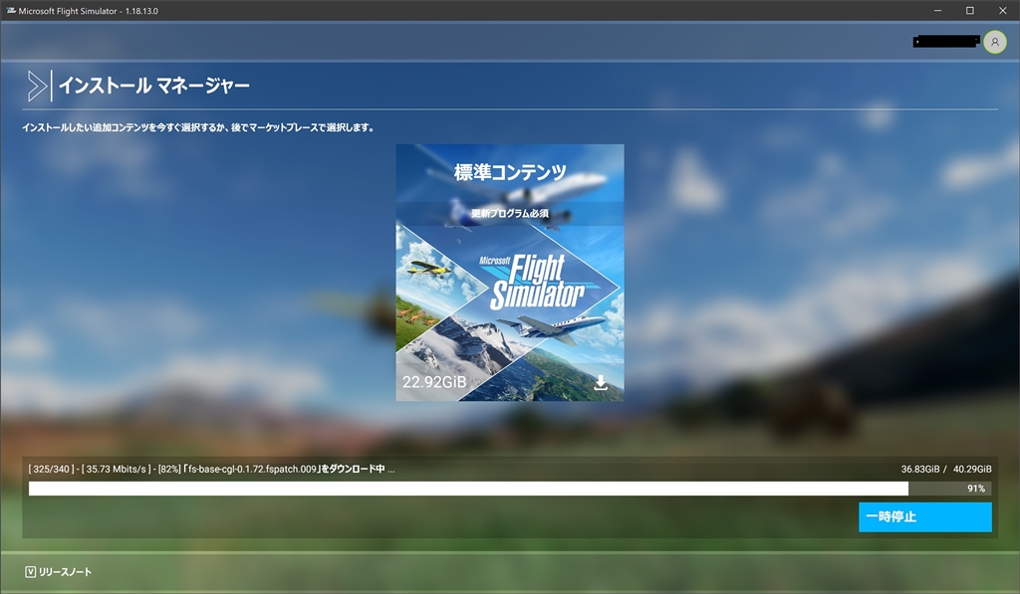Click the 22.92GiB size label on the card
The width and height of the screenshot is (1020, 594).
pos(434,382)
